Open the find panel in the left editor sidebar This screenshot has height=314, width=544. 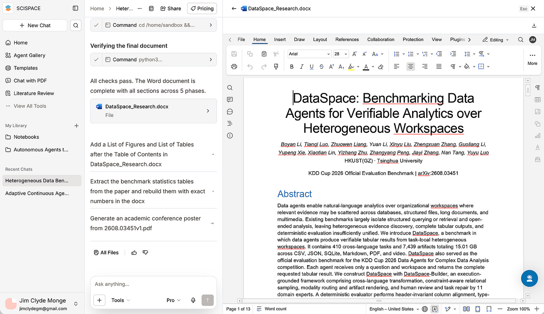230,88
